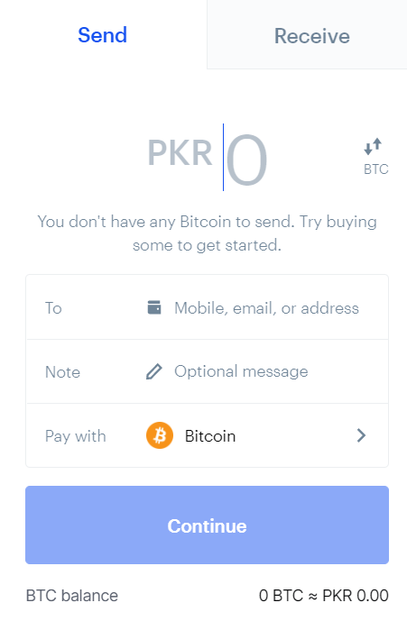This screenshot has width=407, height=621.
Task: Toggle currency with the swap arrows icon
Action: [x=373, y=146]
